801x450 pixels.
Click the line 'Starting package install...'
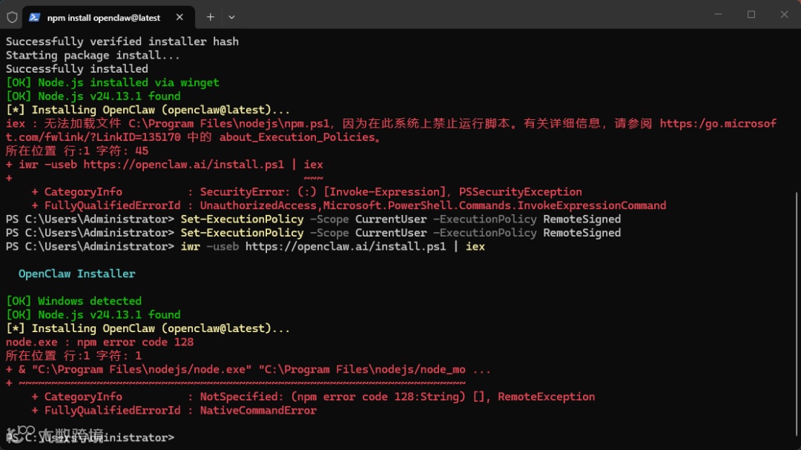pyautogui.click(x=93, y=55)
